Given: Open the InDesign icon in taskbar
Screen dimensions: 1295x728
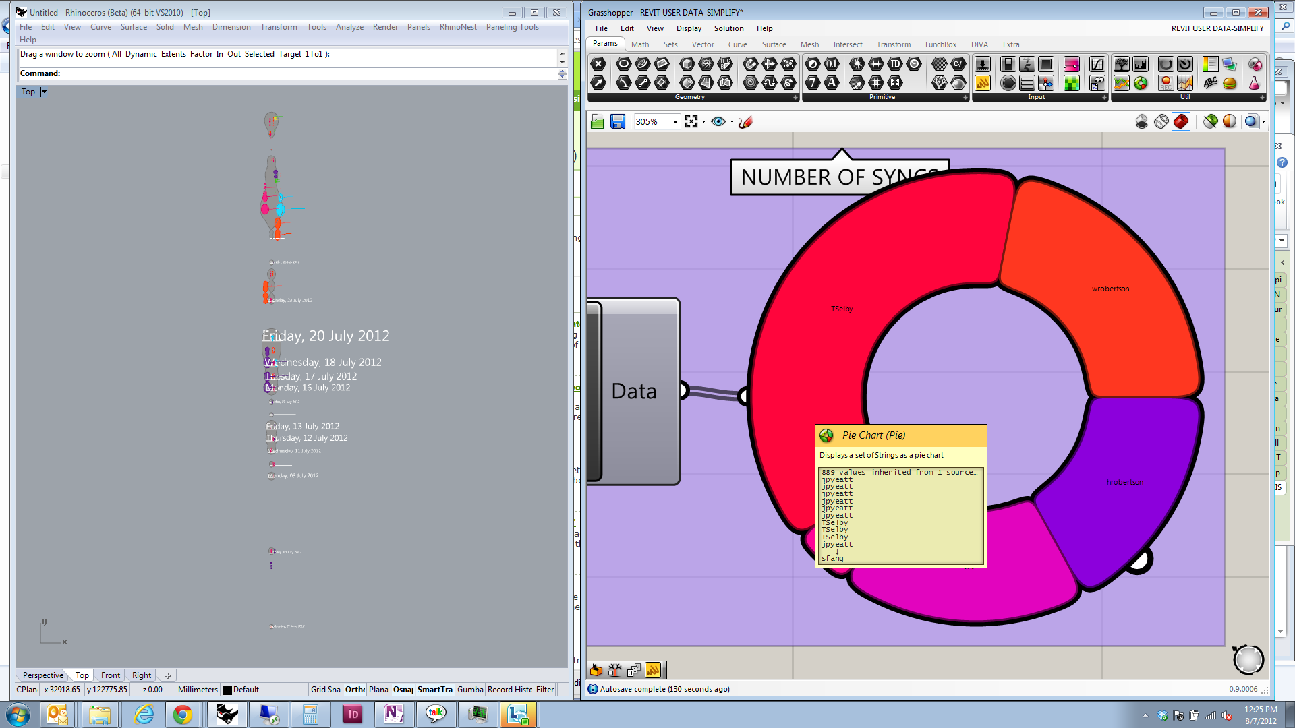Looking at the screenshot, I should [x=352, y=715].
